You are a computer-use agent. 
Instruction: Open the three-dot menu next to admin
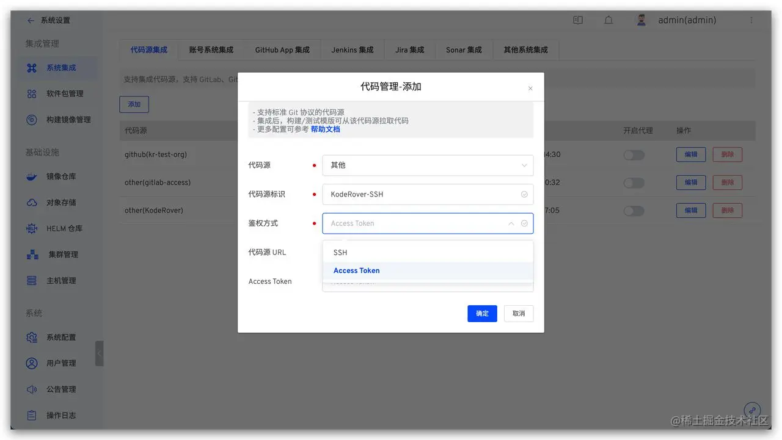tap(751, 20)
